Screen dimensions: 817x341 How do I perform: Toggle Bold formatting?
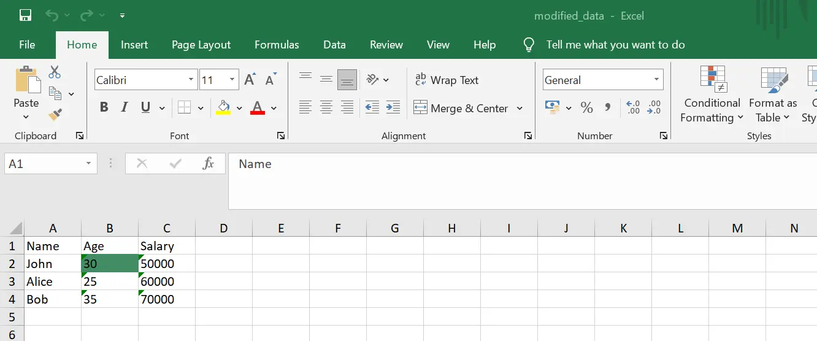(x=104, y=108)
